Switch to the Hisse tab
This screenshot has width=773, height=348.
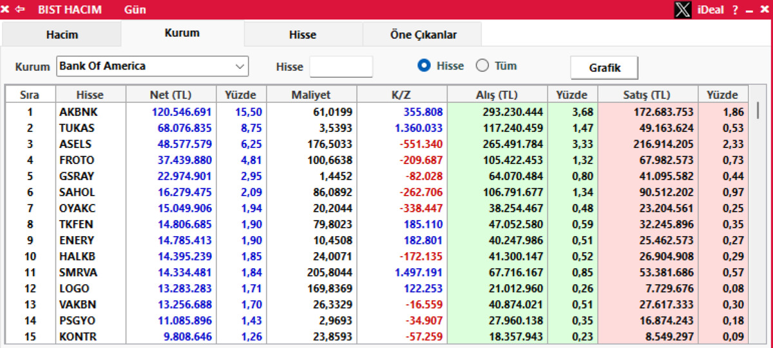point(303,35)
